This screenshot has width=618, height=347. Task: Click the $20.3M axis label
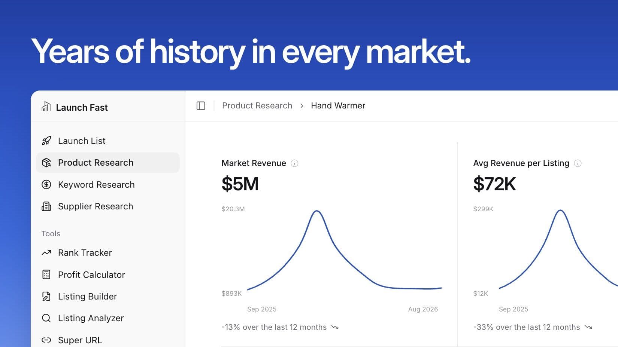click(x=233, y=209)
